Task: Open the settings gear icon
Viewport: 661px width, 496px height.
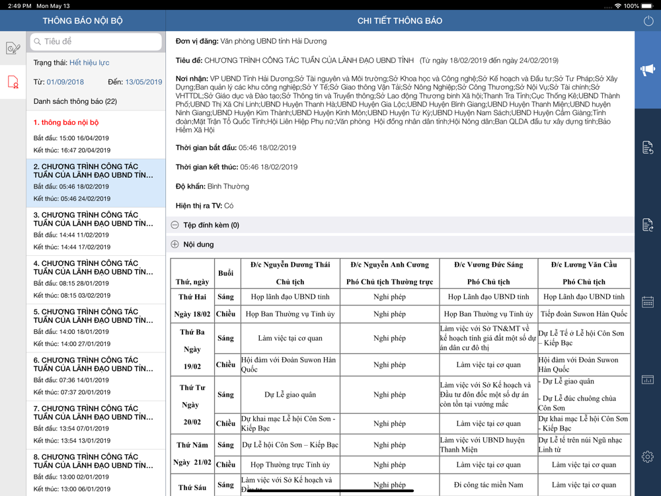Action: (x=648, y=456)
